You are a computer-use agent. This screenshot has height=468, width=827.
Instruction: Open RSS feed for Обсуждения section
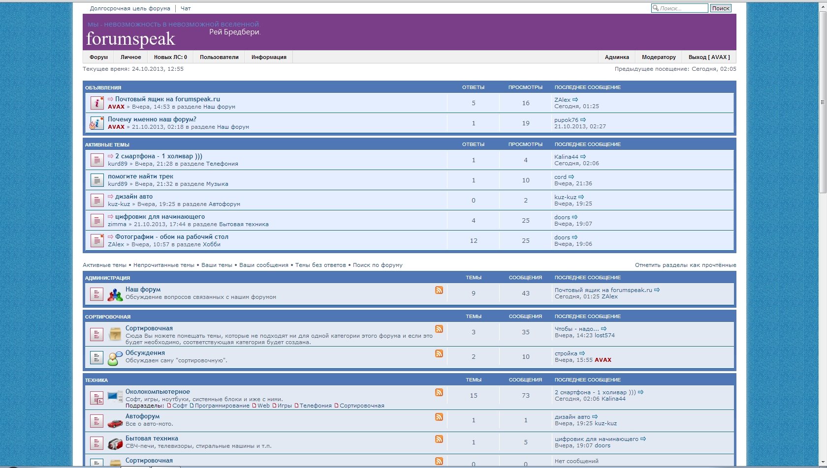click(x=439, y=353)
